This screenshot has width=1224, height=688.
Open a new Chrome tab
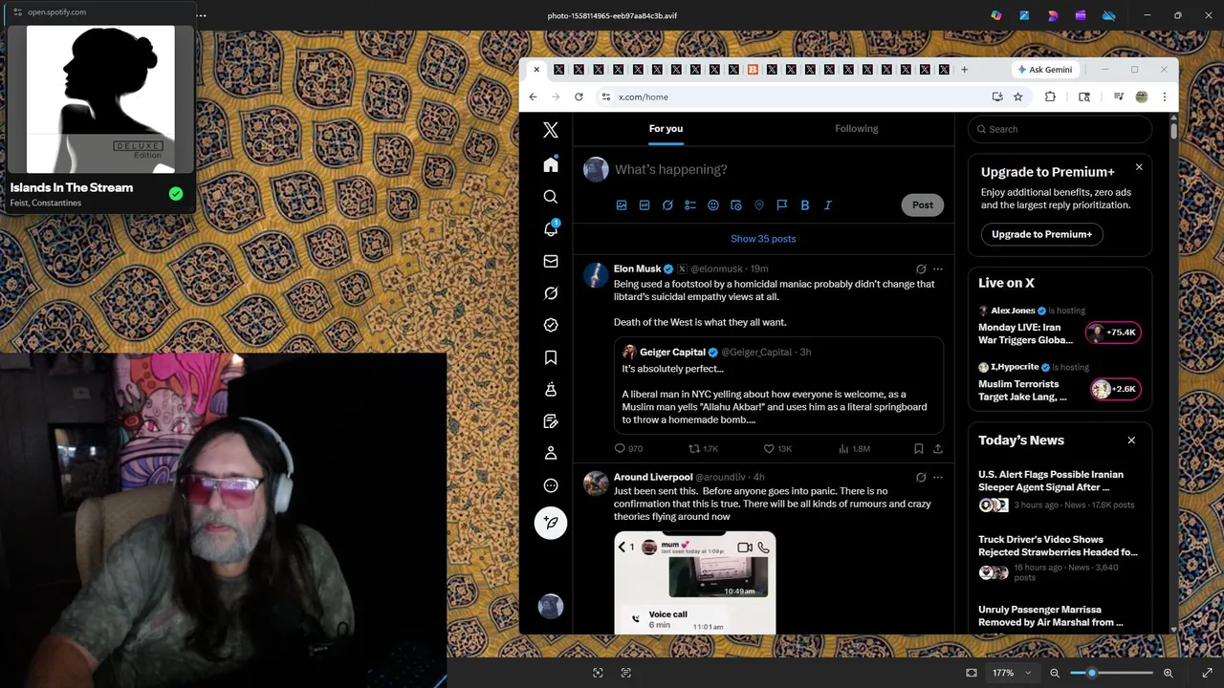[x=964, y=70]
